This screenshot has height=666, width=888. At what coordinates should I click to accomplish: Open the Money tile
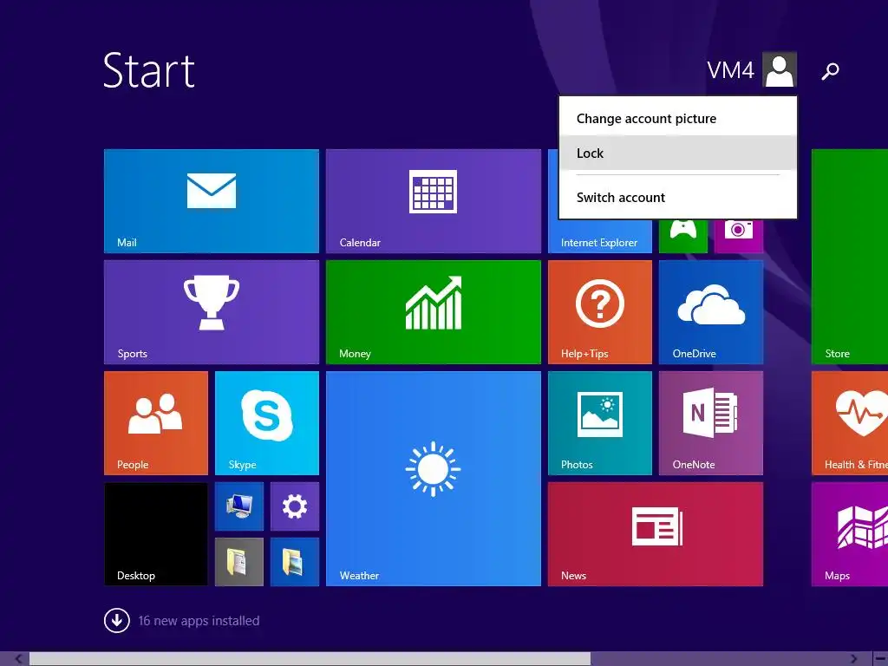coord(434,312)
